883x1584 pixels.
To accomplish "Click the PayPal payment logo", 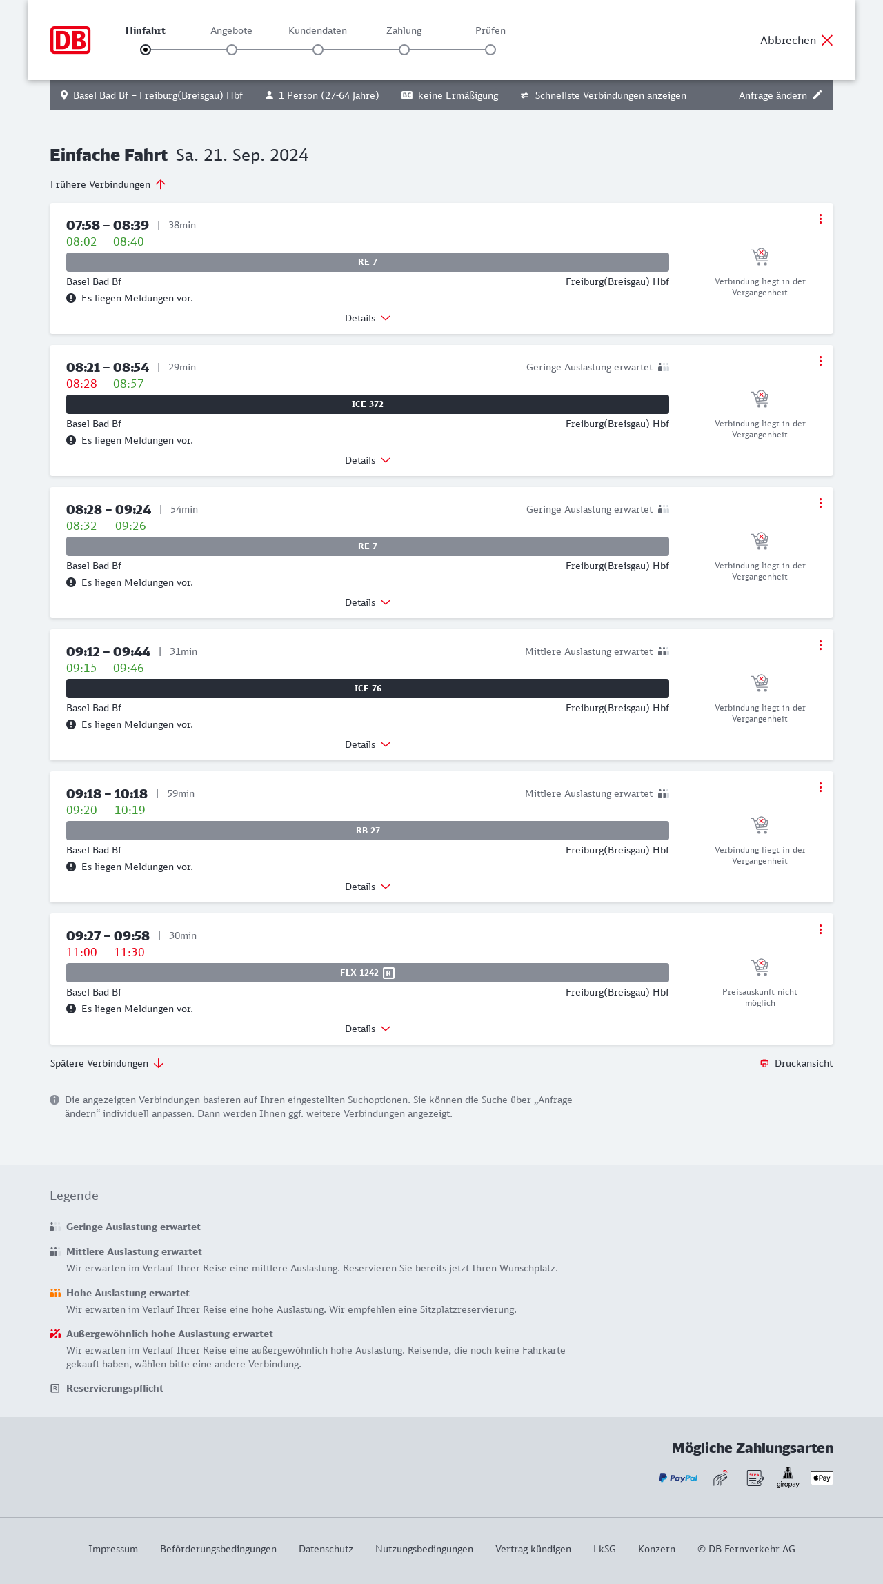I will click(x=678, y=1478).
